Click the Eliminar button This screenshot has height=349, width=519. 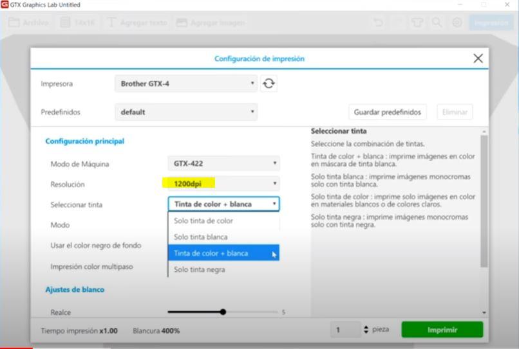pyautogui.click(x=455, y=112)
